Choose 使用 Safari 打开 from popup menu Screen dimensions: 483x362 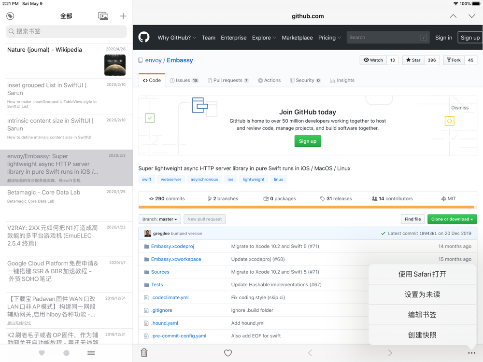422,274
